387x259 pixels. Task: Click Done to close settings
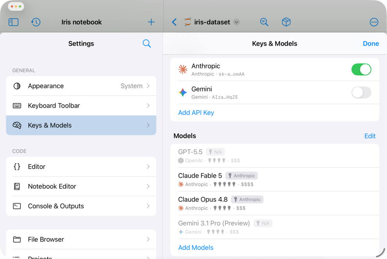[371, 44]
